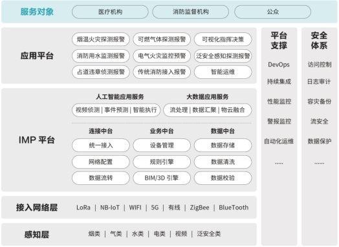This screenshot has width=339, height=247.
Task: Select the 设备管理 pill
Action: click(x=162, y=145)
